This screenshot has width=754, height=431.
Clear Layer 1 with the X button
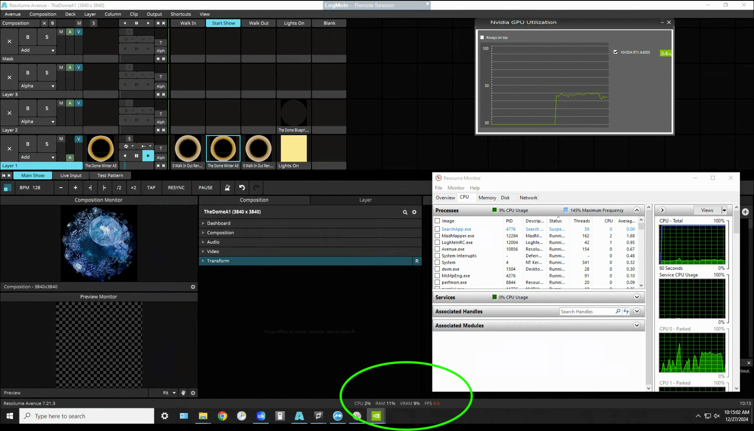9,148
